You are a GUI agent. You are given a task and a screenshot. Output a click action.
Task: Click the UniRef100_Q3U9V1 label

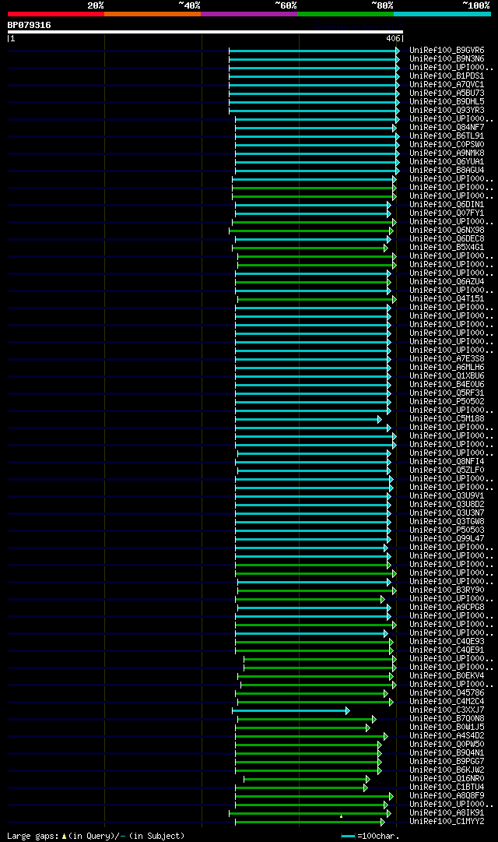click(447, 496)
